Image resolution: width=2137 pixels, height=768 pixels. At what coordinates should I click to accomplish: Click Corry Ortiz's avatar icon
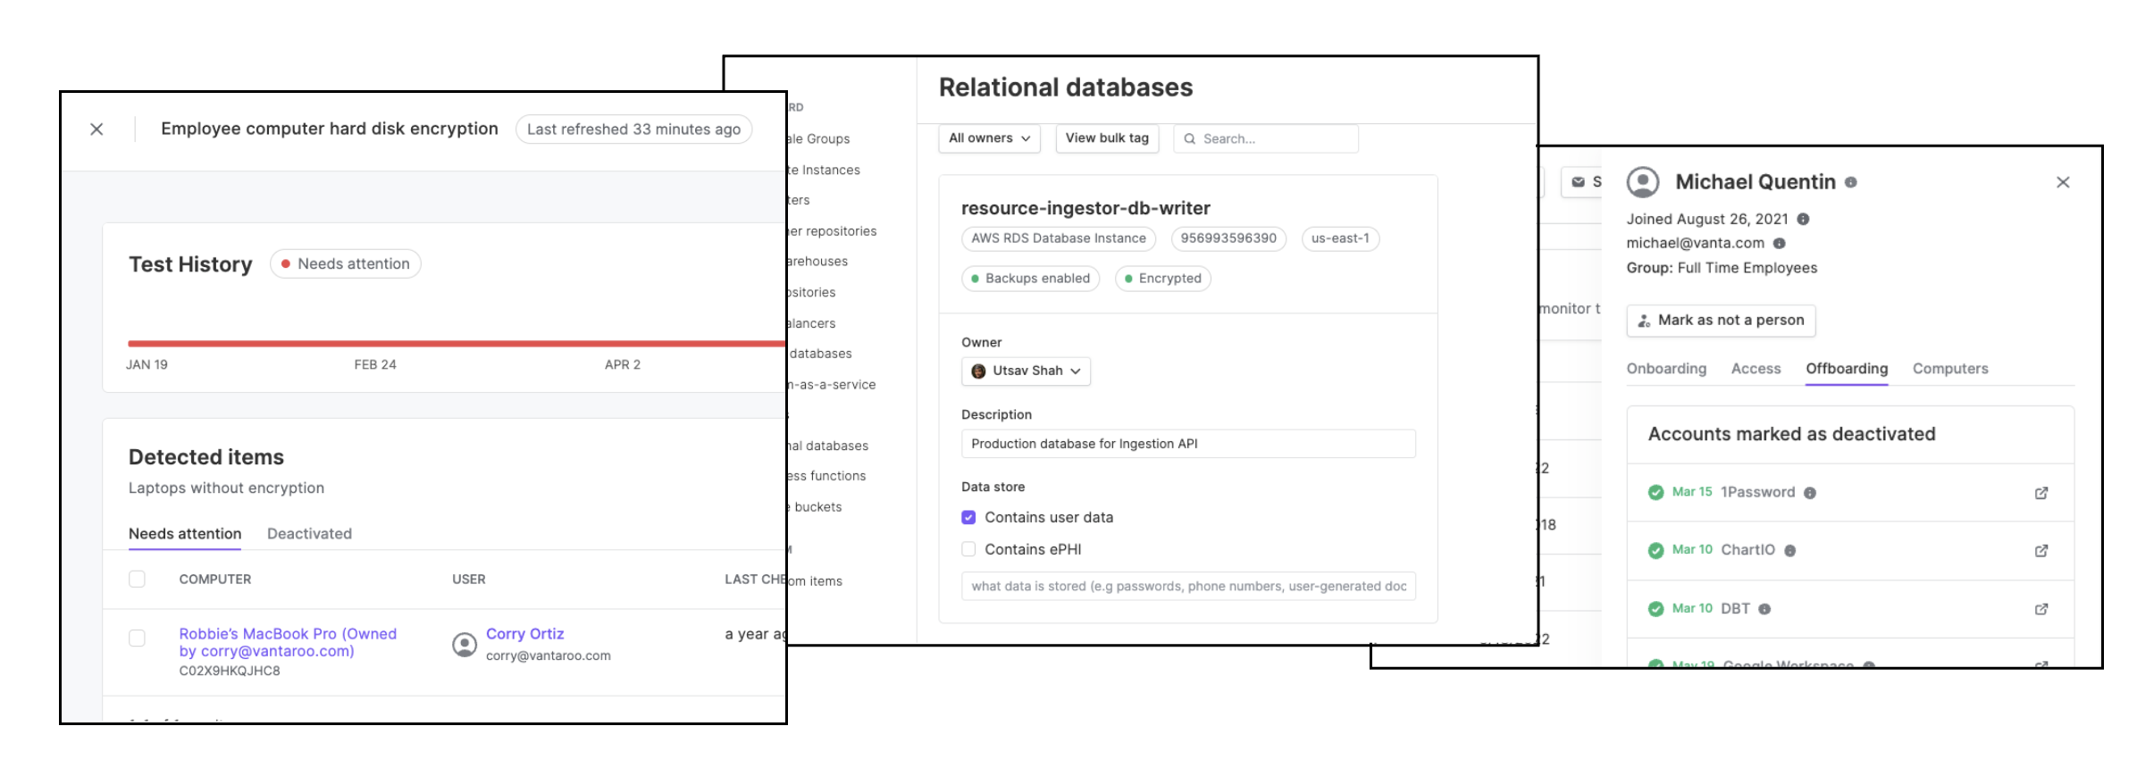tap(465, 644)
